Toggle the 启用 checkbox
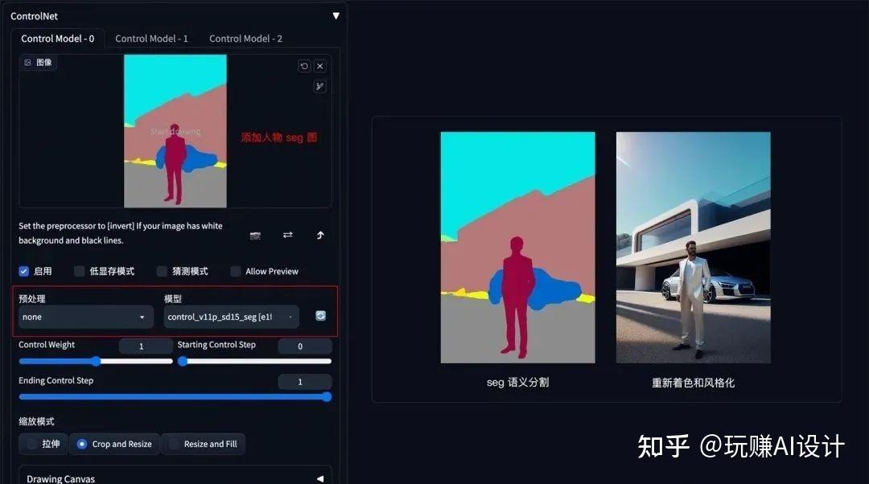 23,271
